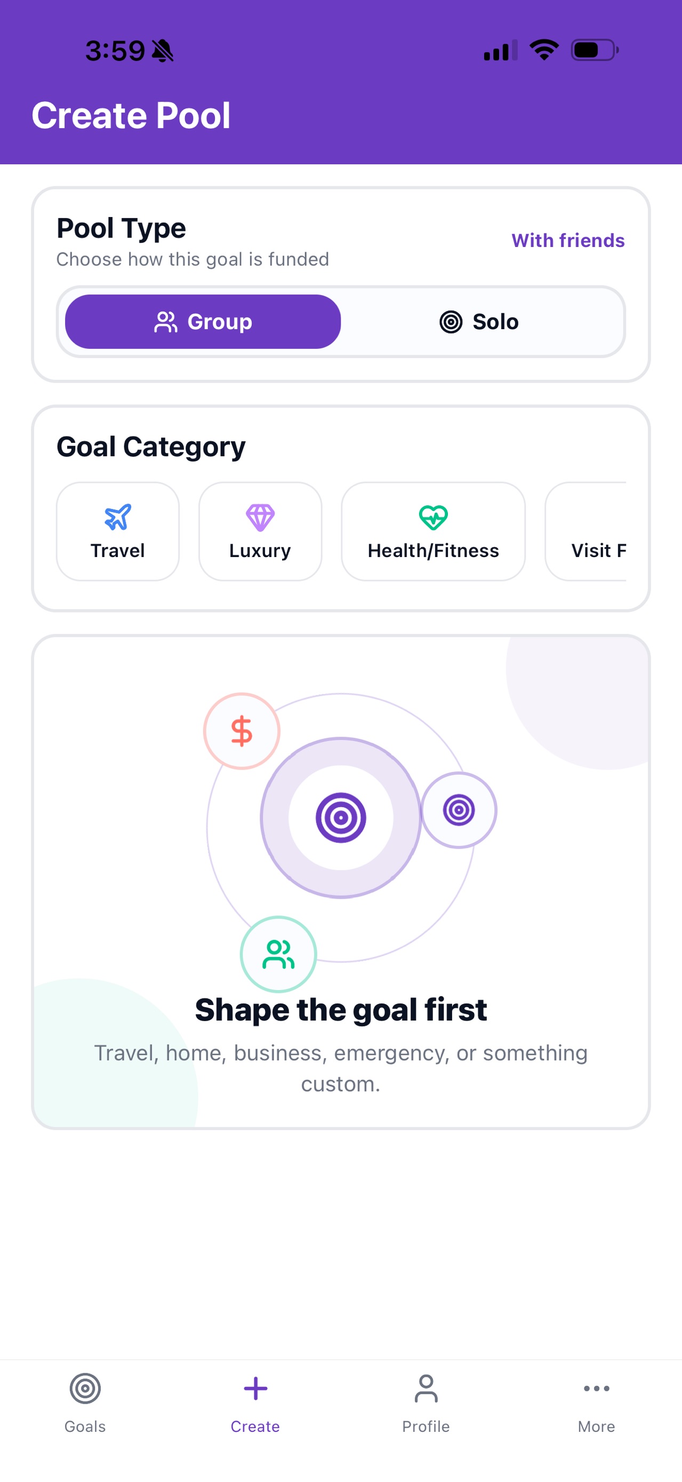Screen dimensions: 682x1482
Task: Select the Health/Fitness category
Action: [433, 531]
